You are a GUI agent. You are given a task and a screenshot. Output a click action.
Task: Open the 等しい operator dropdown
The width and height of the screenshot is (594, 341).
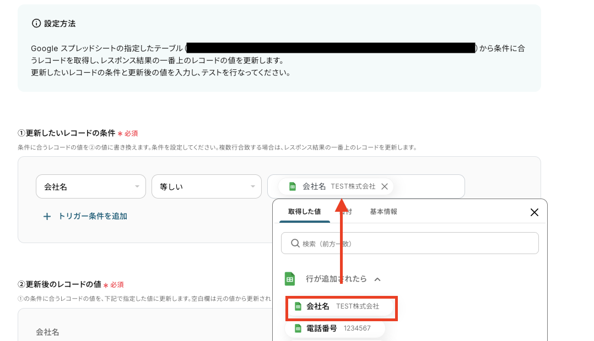(x=207, y=186)
